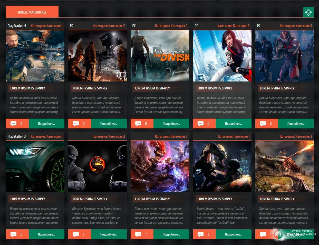This screenshot has width=319, height=245.
Task: Click LOREM IPSUM IS SIMPLY under Mortal Kombat image
Action: (x=90, y=199)
